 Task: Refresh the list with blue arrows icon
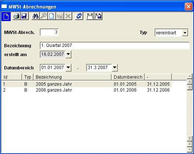tap(79, 16)
